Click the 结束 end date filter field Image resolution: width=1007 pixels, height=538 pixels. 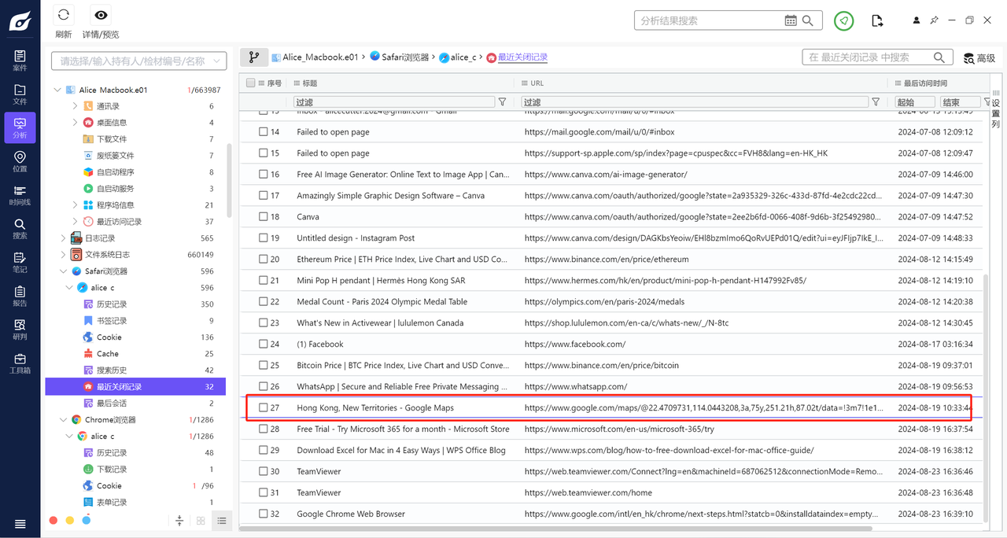[x=961, y=102]
